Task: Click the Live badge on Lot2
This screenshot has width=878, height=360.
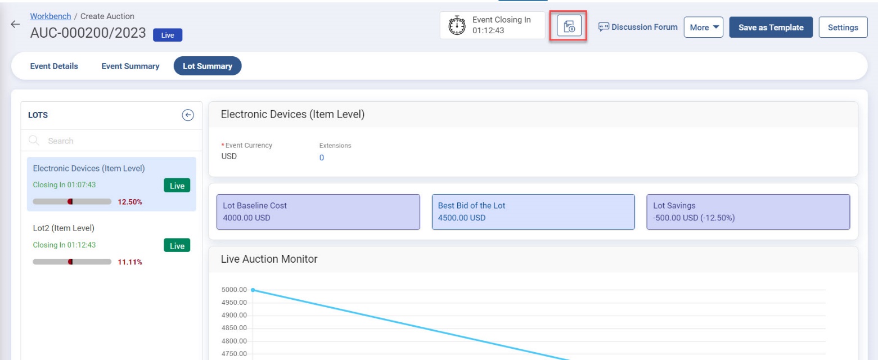Action: [177, 246]
